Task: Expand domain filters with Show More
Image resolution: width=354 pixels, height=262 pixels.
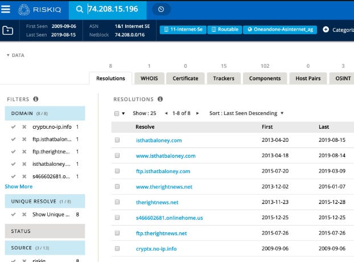Action: (19, 187)
